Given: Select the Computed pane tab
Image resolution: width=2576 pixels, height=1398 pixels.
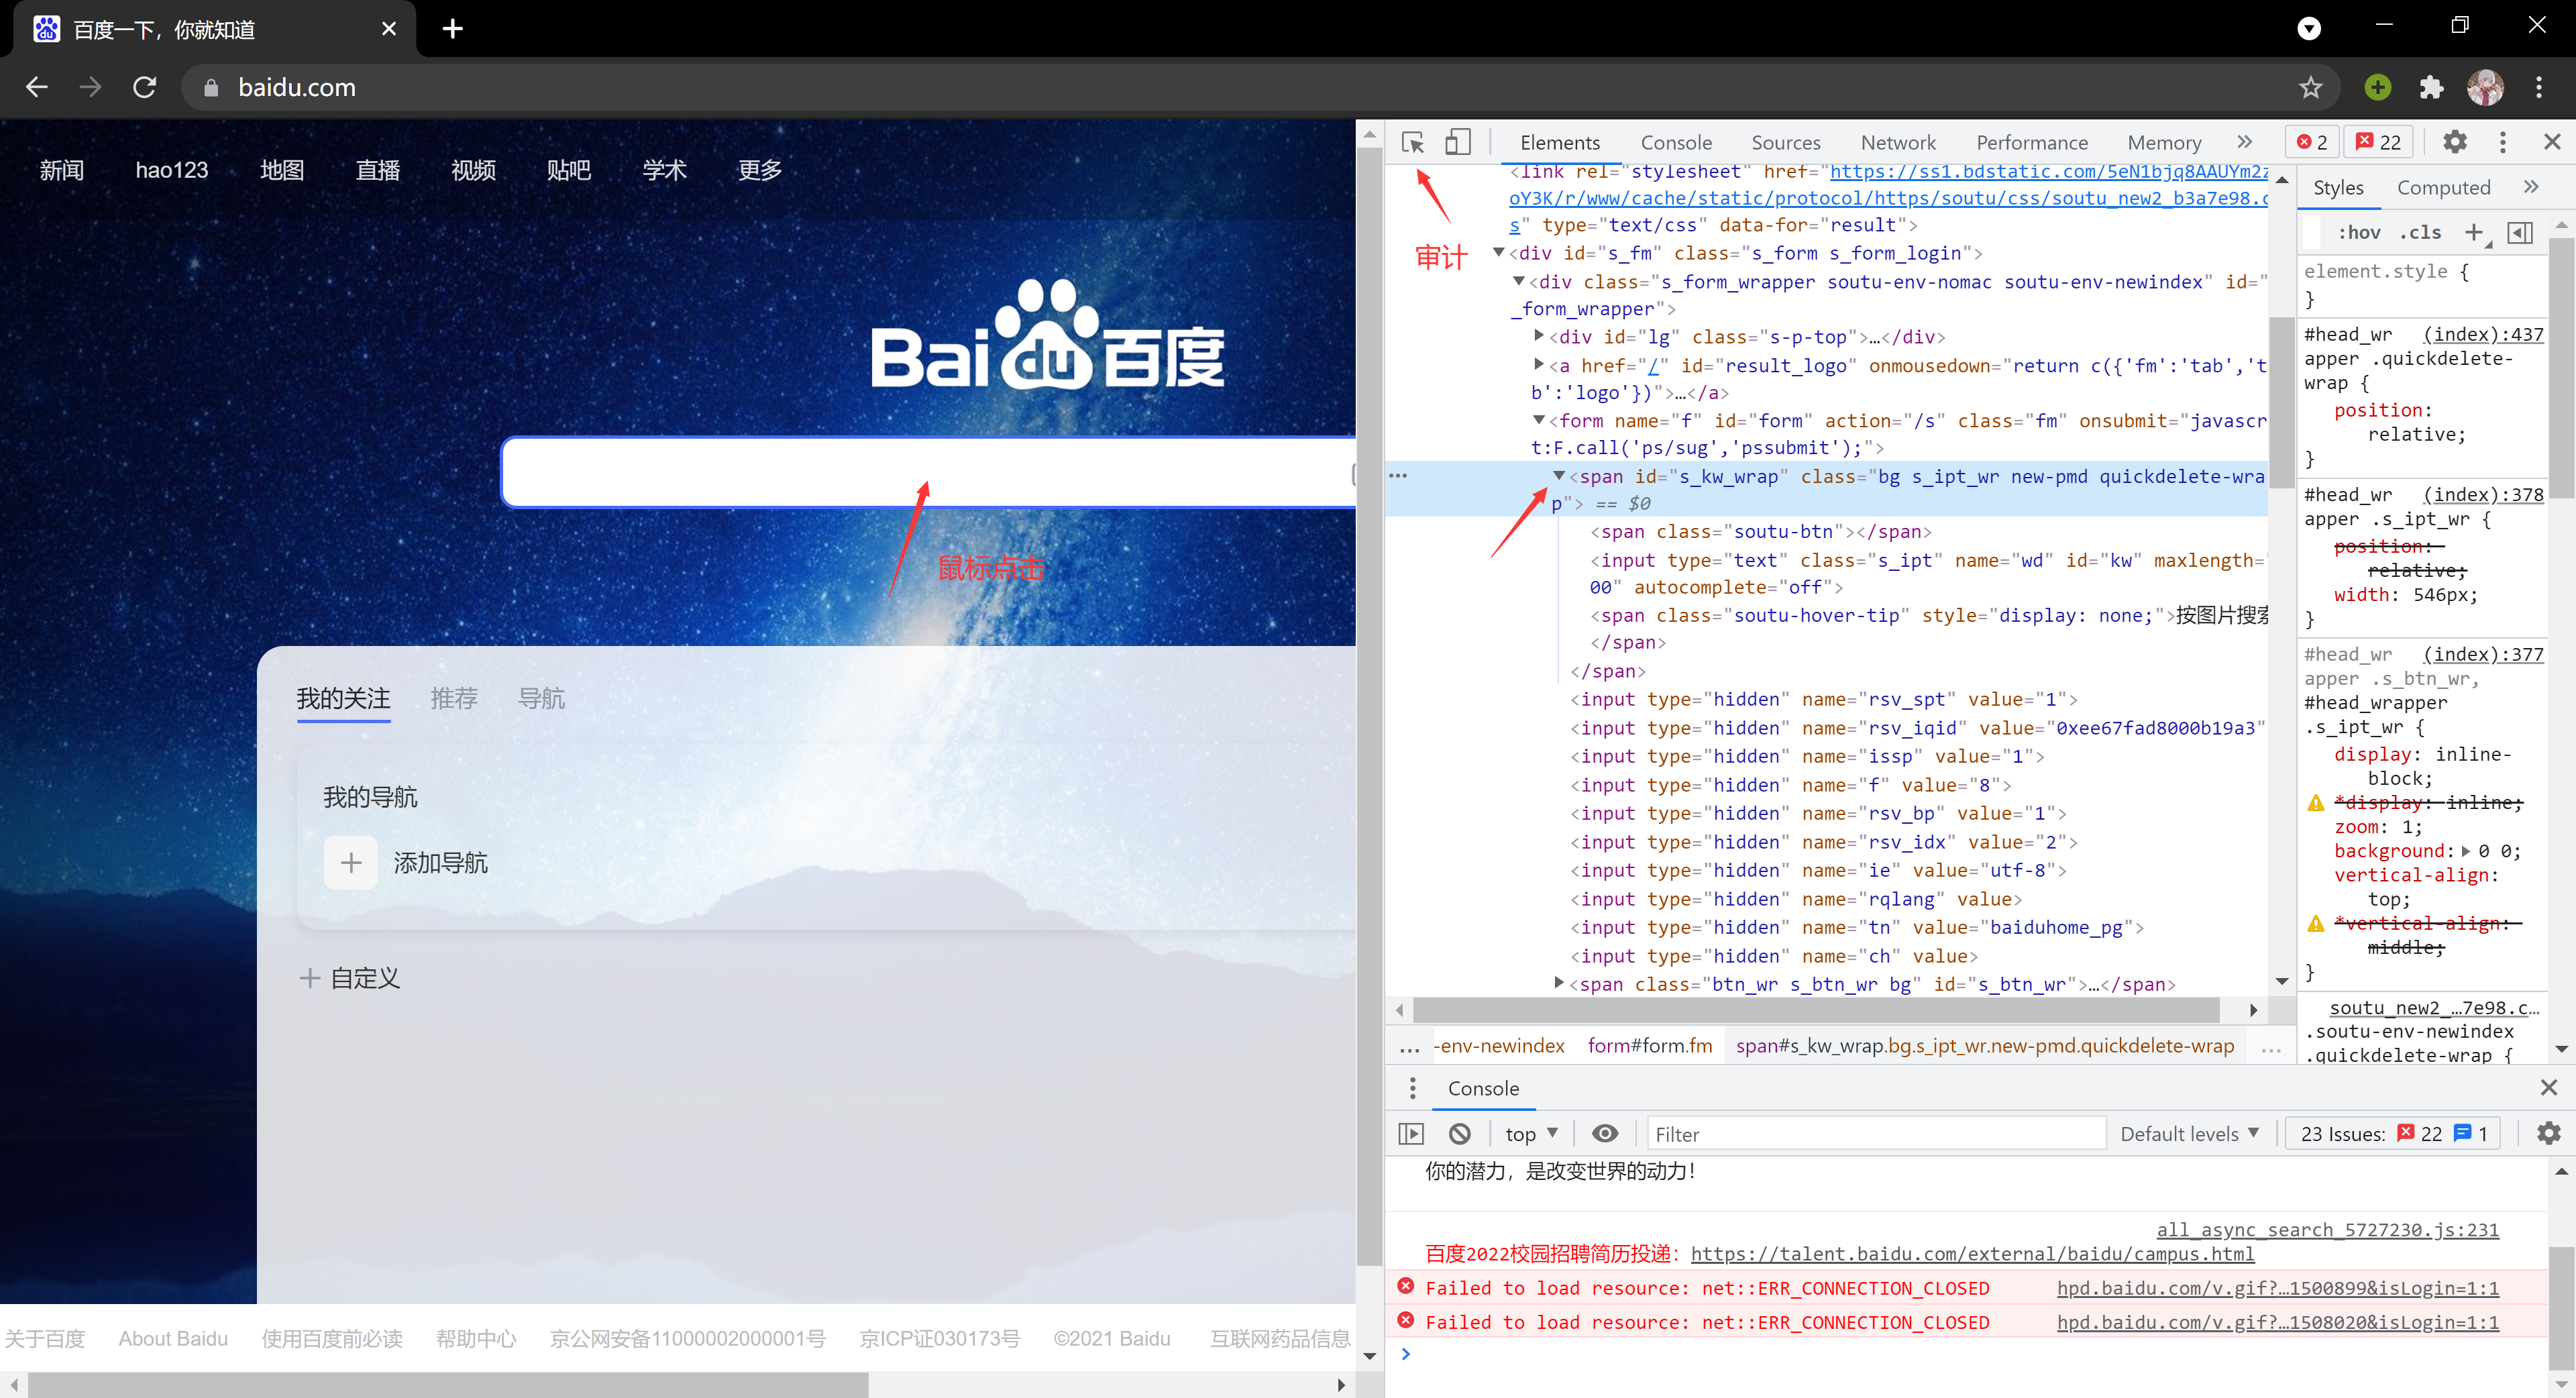Looking at the screenshot, I should pyautogui.click(x=2443, y=187).
